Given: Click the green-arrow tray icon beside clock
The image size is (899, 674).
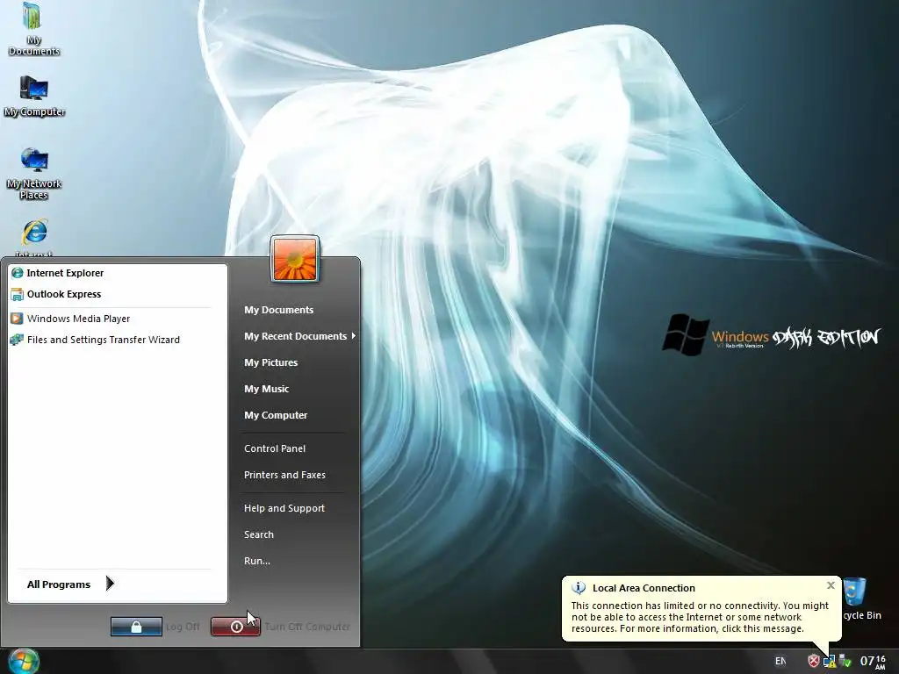Looking at the screenshot, I should [x=845, y=662].
